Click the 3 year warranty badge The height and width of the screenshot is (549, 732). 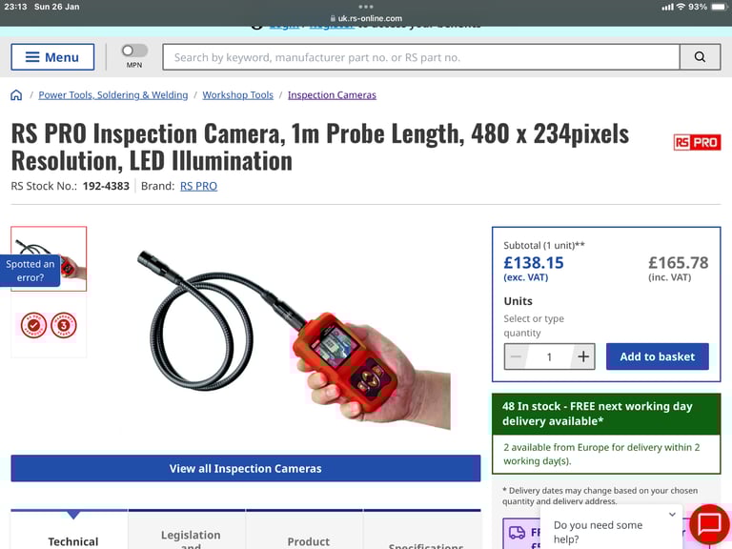(x=64, y=325)
